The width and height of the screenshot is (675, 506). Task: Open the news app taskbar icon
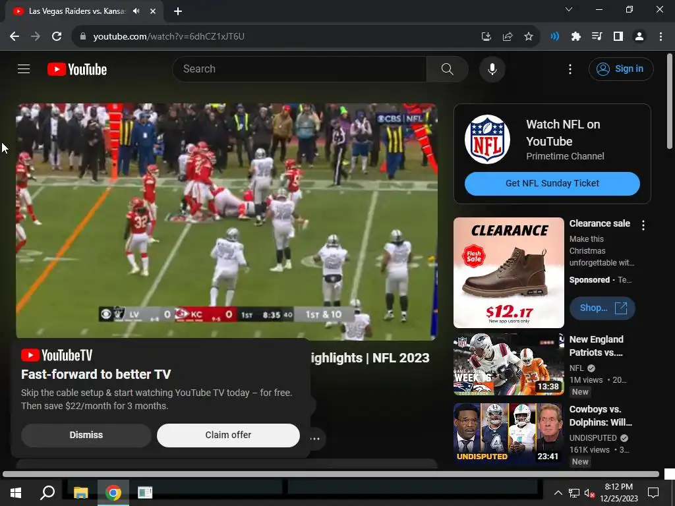pyautogui.click(x=145, y=492)
